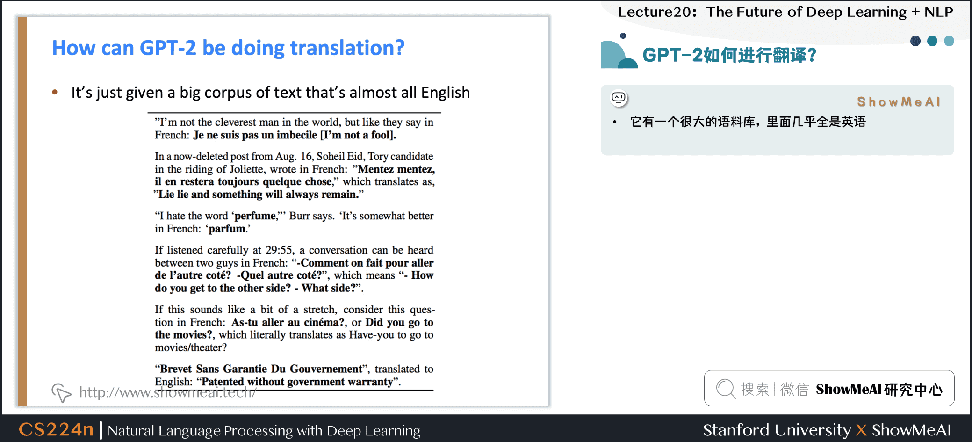Click the search magnifier icon
The image size is (972, 442).
click(x=726, y=389)
